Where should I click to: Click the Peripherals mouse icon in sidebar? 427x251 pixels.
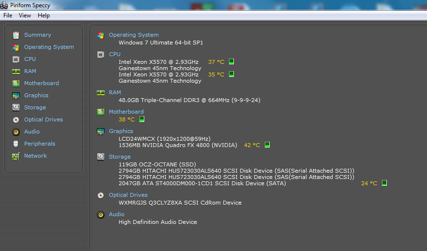16,144
